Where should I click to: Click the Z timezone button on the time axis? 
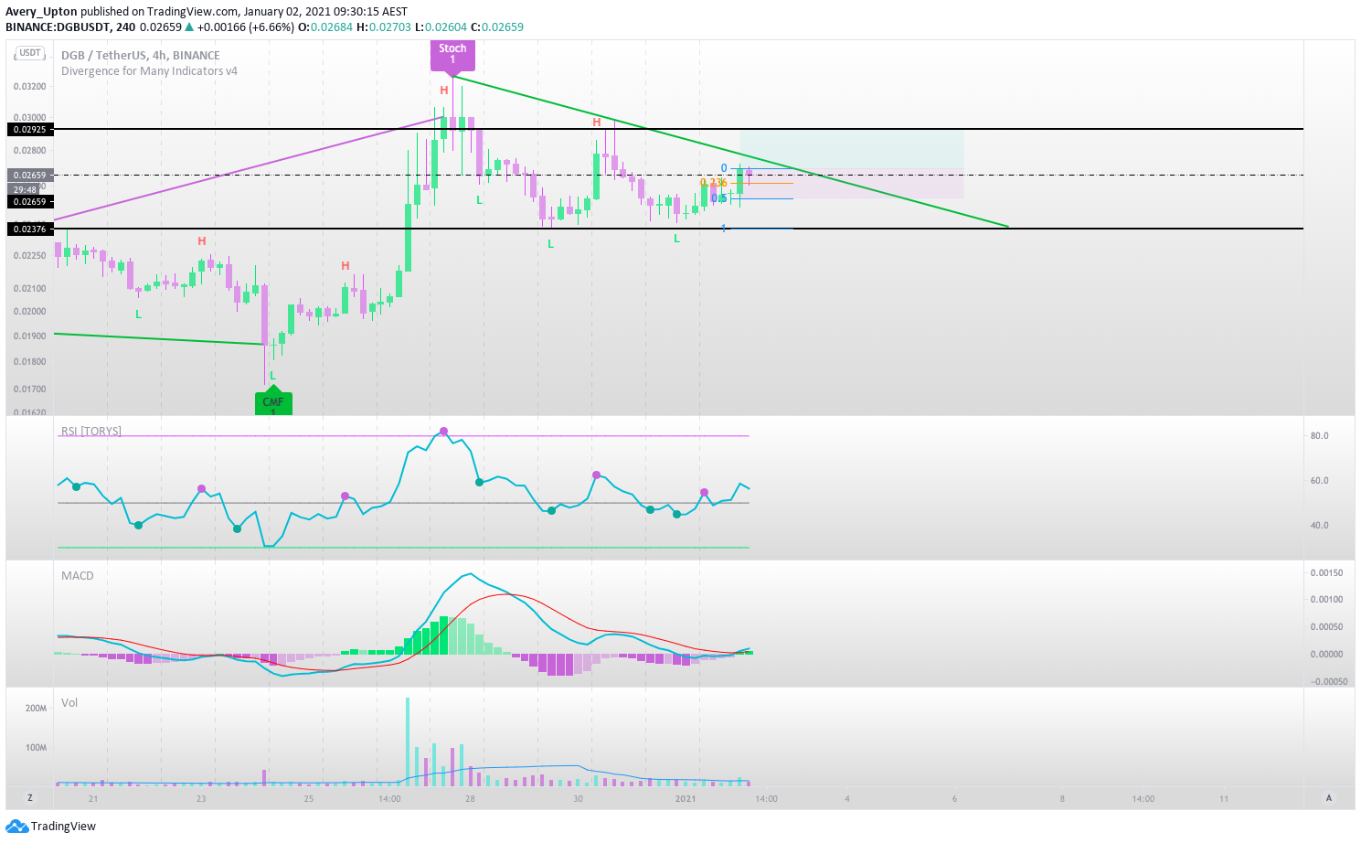click(30, 798)
